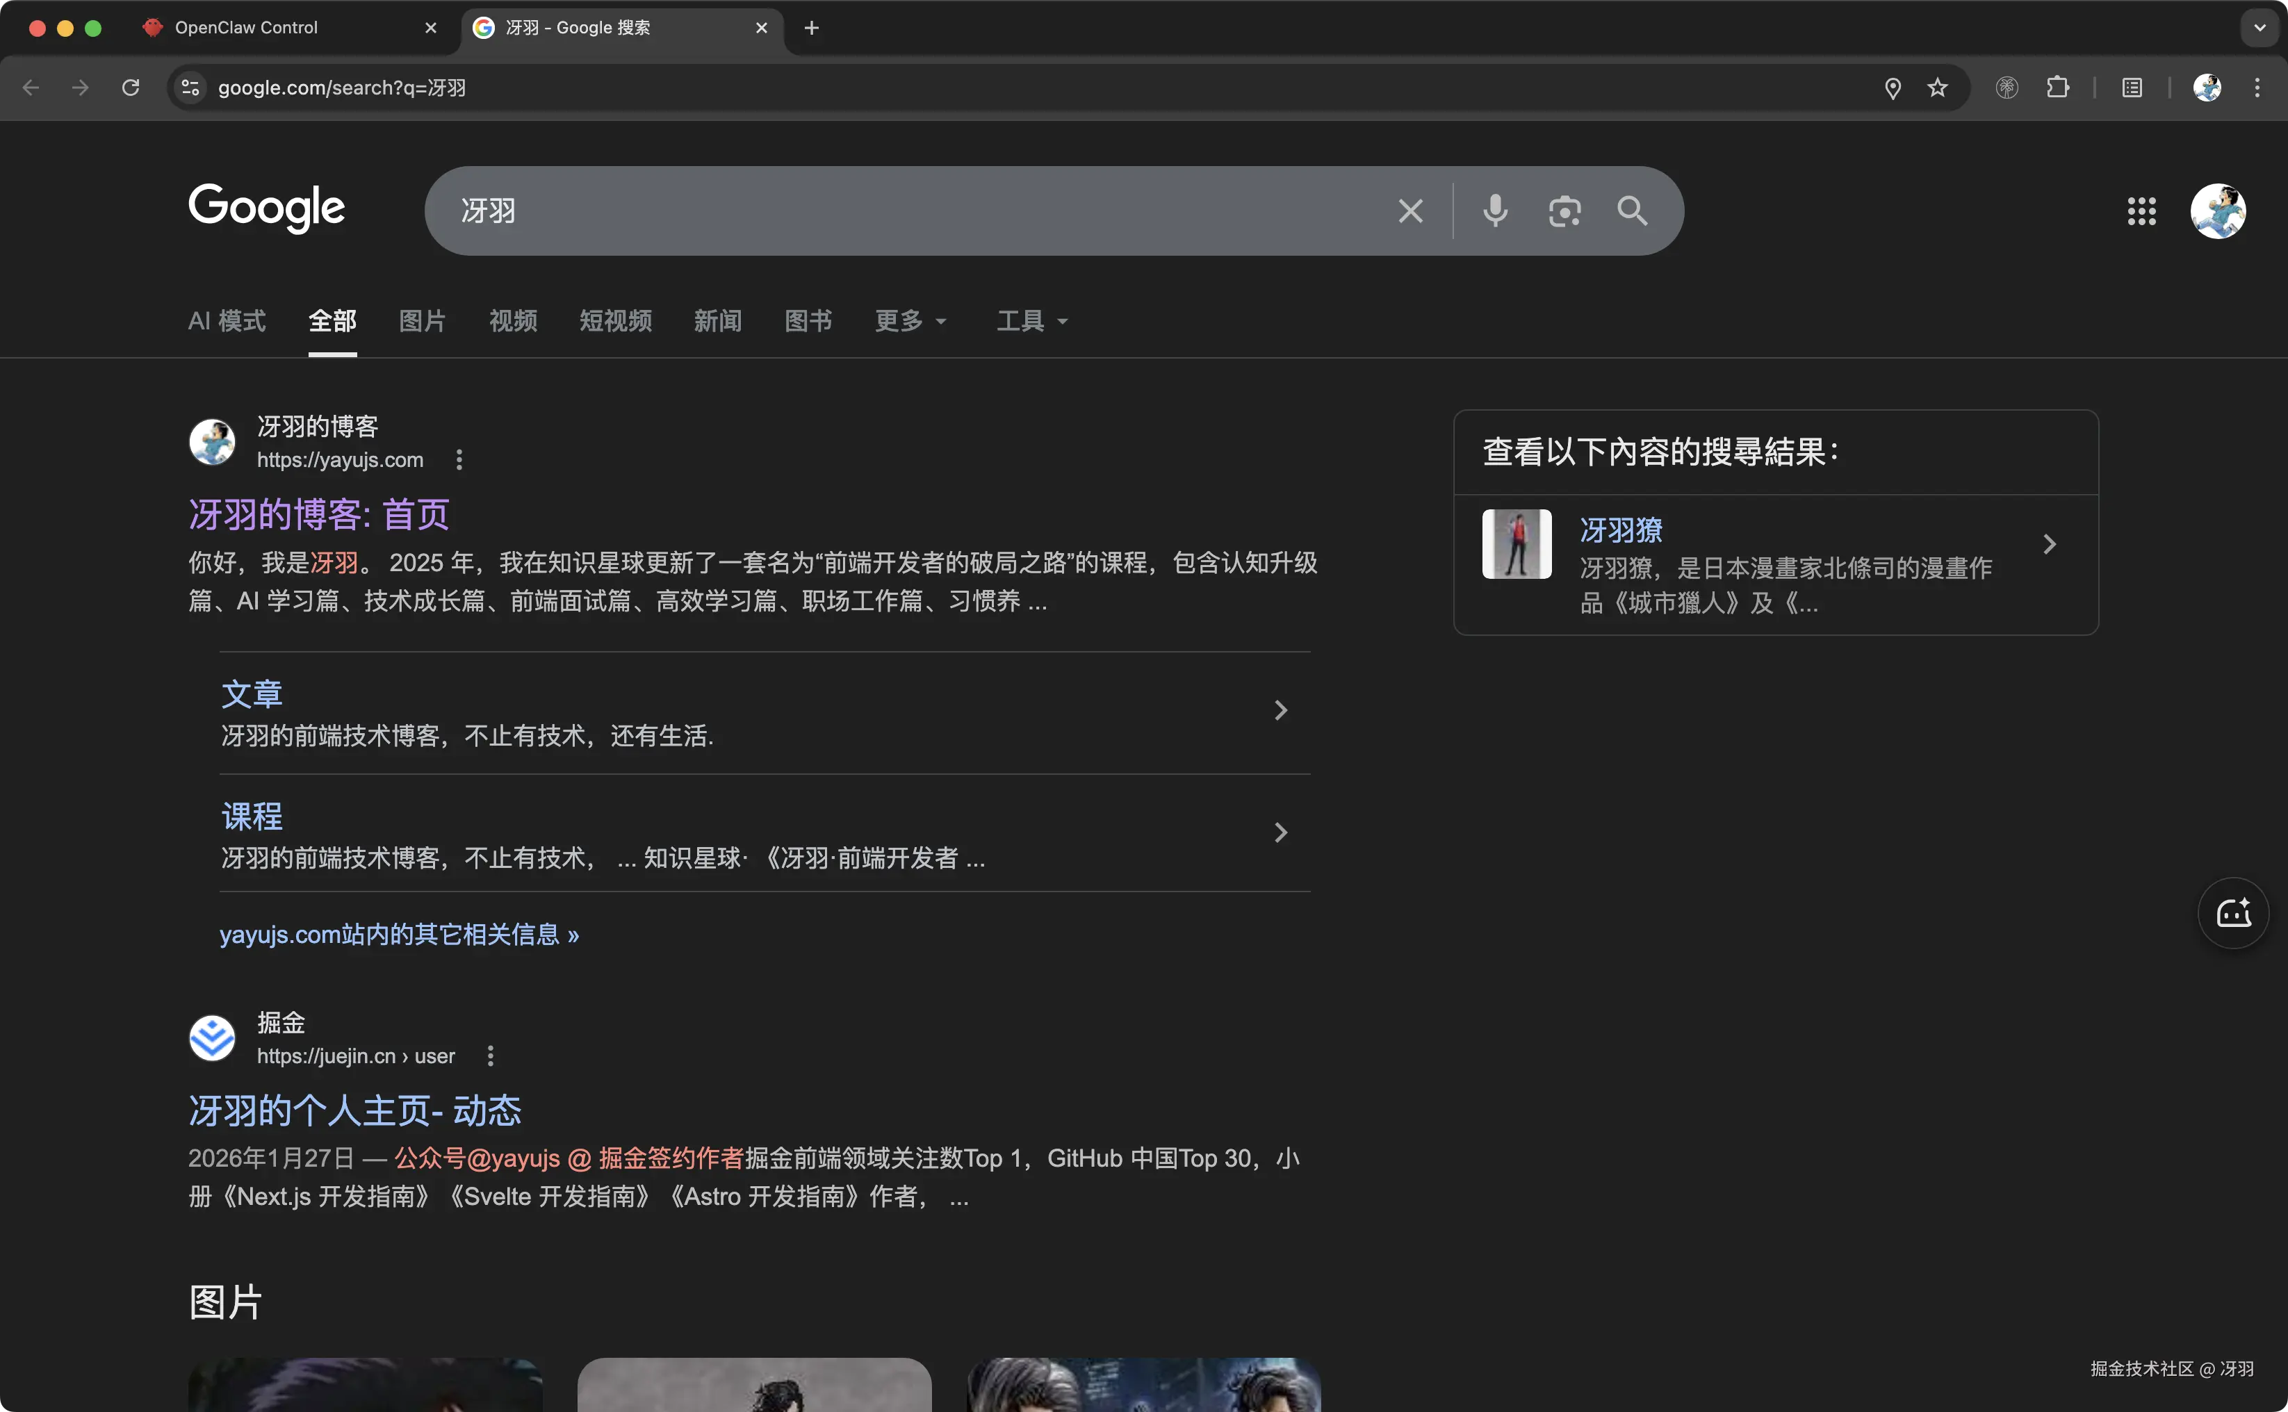Open the 冴羽的博客: 首页 result link
The height and width of the screenshot is (1412, 2288).
coord(318,514)
